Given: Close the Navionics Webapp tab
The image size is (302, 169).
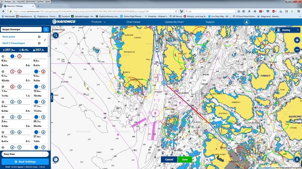Looking at the screenshot, I should [x=33, y=6].
